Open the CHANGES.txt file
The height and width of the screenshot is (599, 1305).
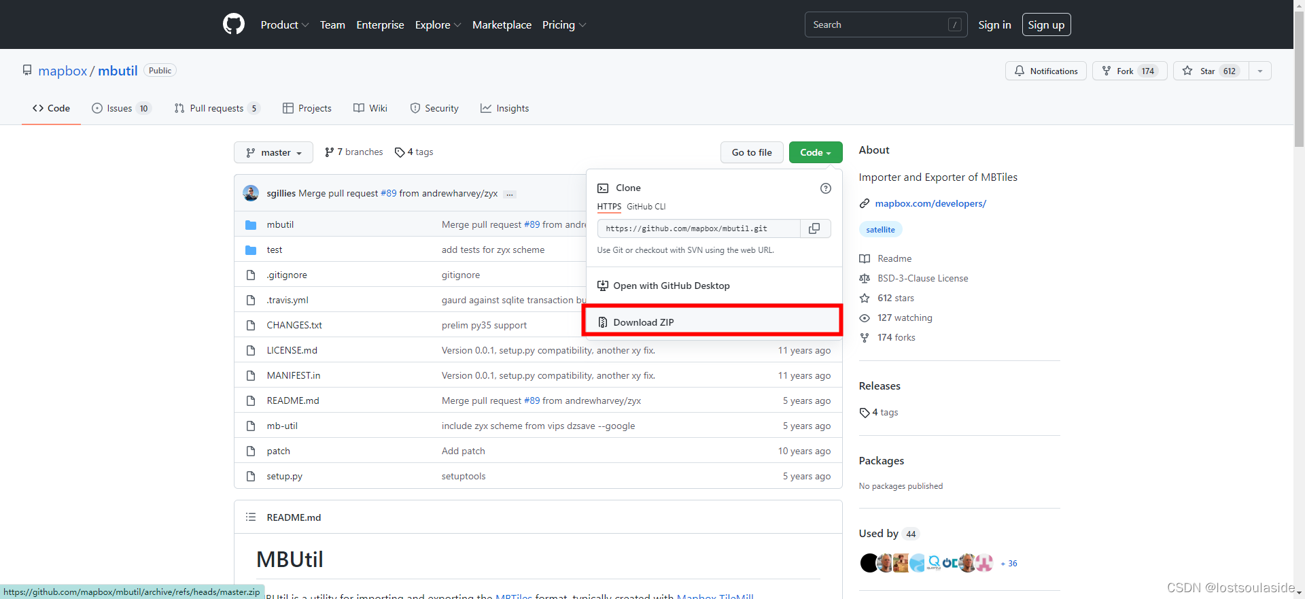pos(294,325)
